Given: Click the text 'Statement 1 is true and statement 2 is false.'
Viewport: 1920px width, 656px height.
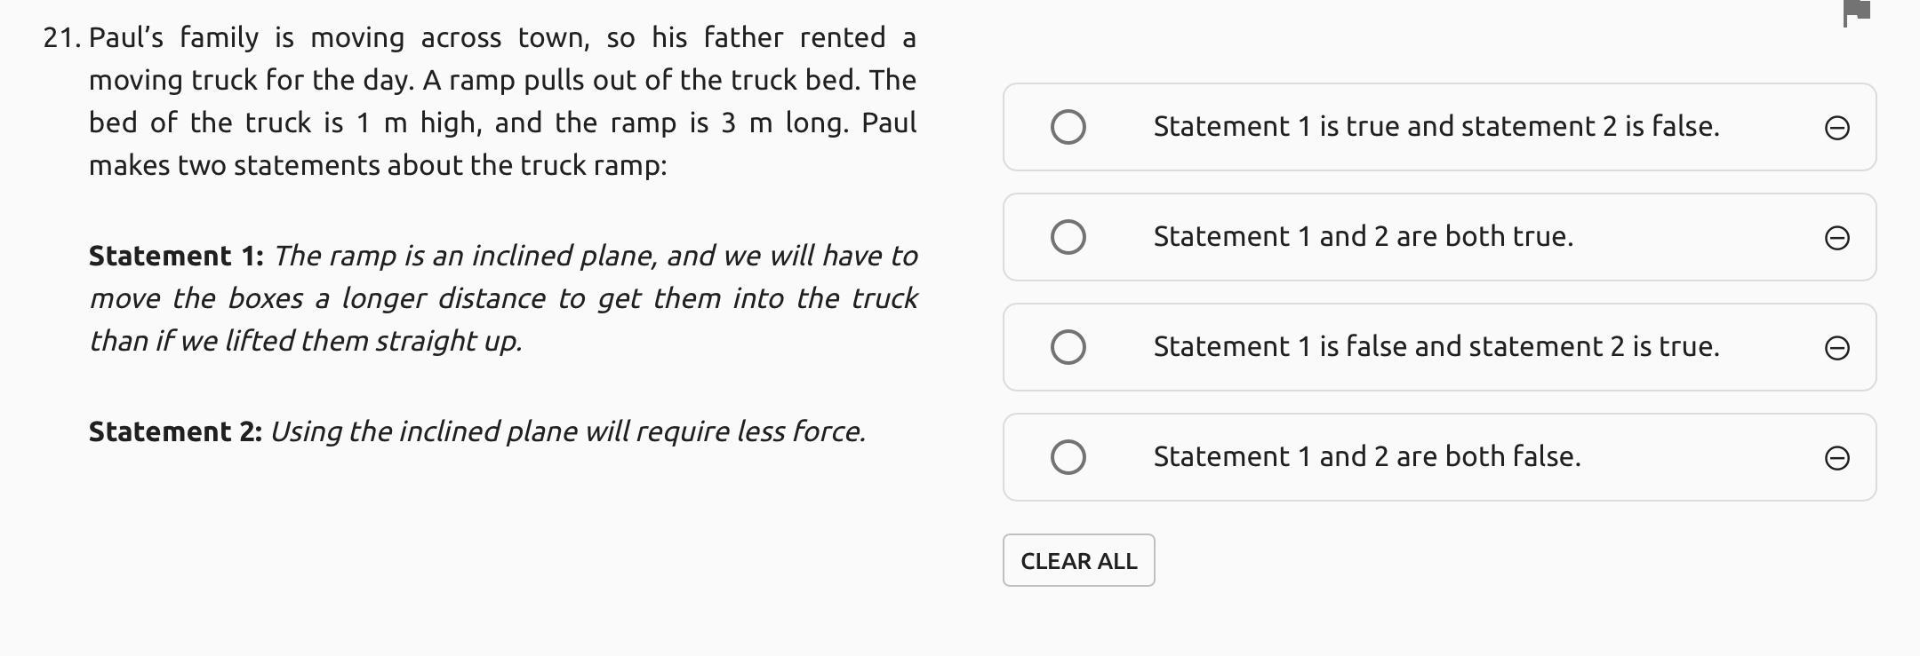Looking at the screenshot, I should coord(1436,126).
